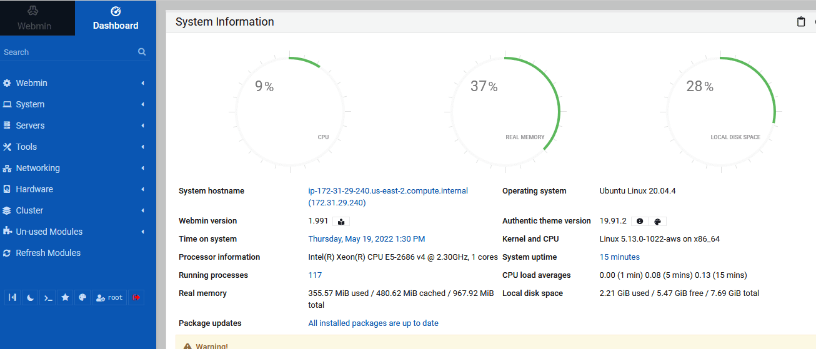Open theme configuration palette icon in sidebar
This screenshot has width=816, height=349.
click(82, 298)
